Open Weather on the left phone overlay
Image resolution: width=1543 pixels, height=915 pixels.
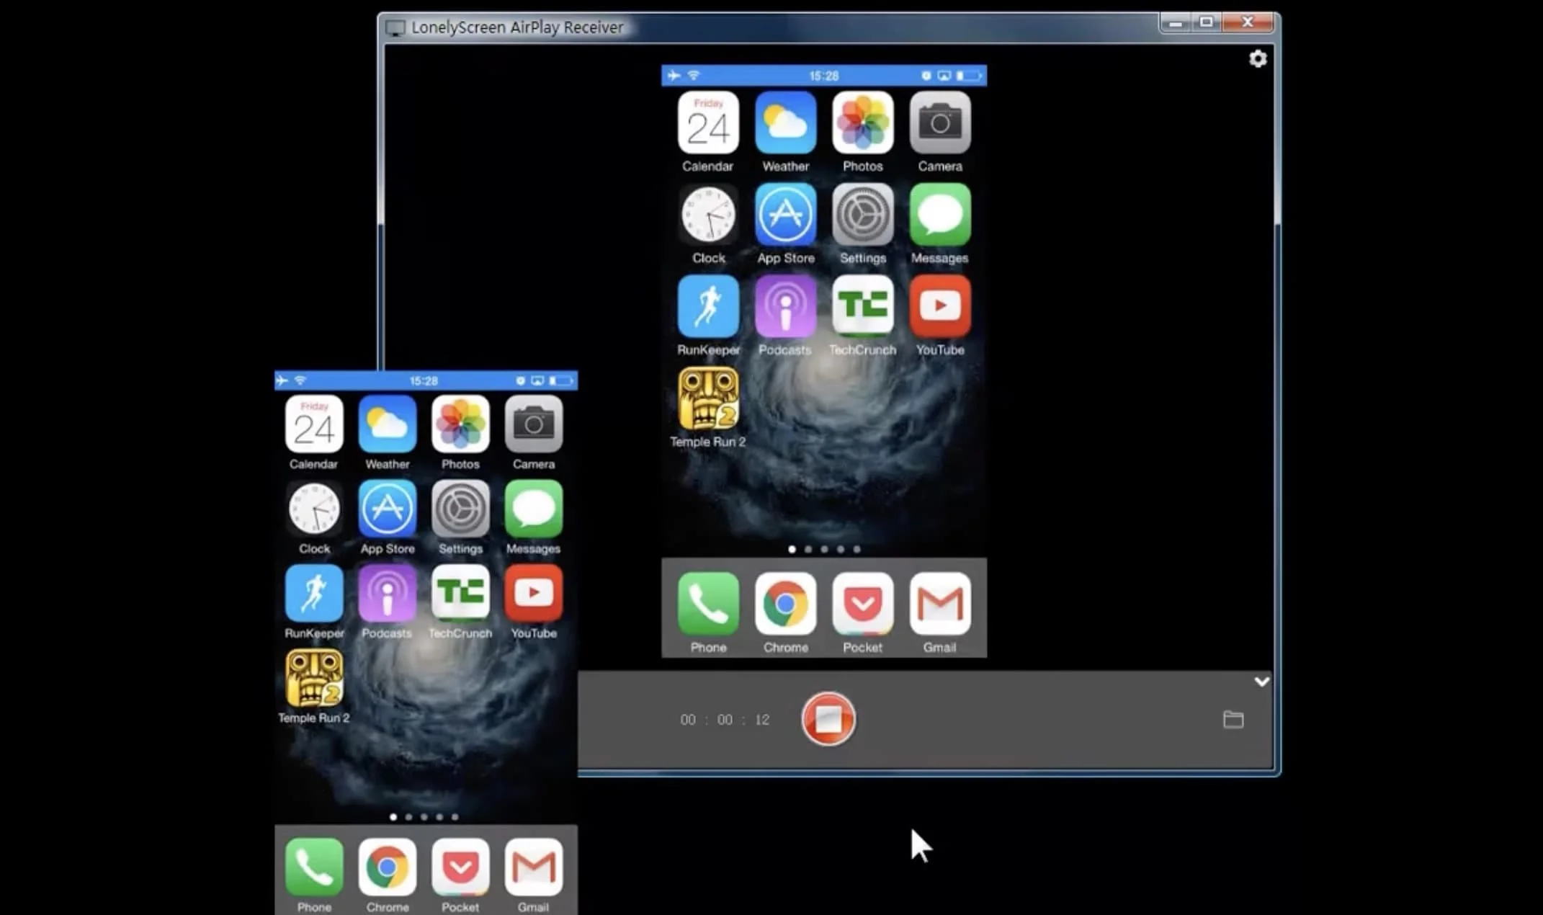(388, 424)
